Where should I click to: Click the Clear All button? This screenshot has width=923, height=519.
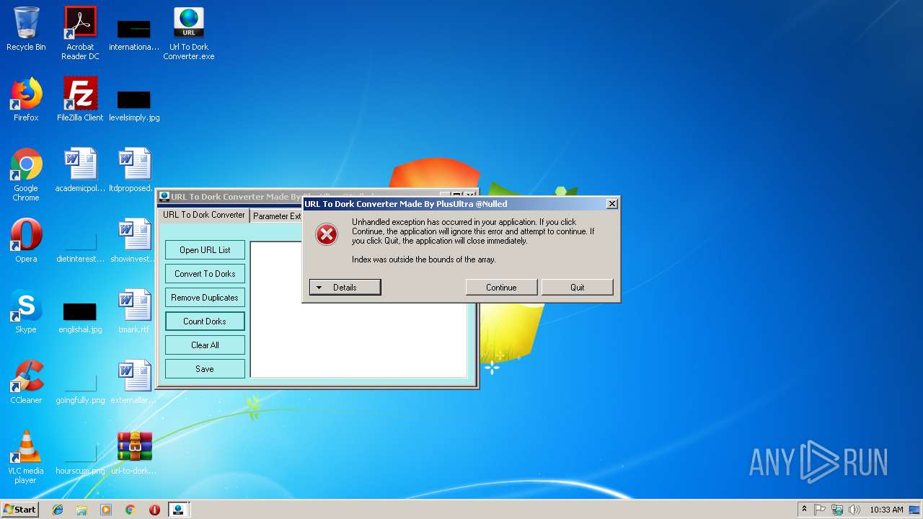coord(205,345)
